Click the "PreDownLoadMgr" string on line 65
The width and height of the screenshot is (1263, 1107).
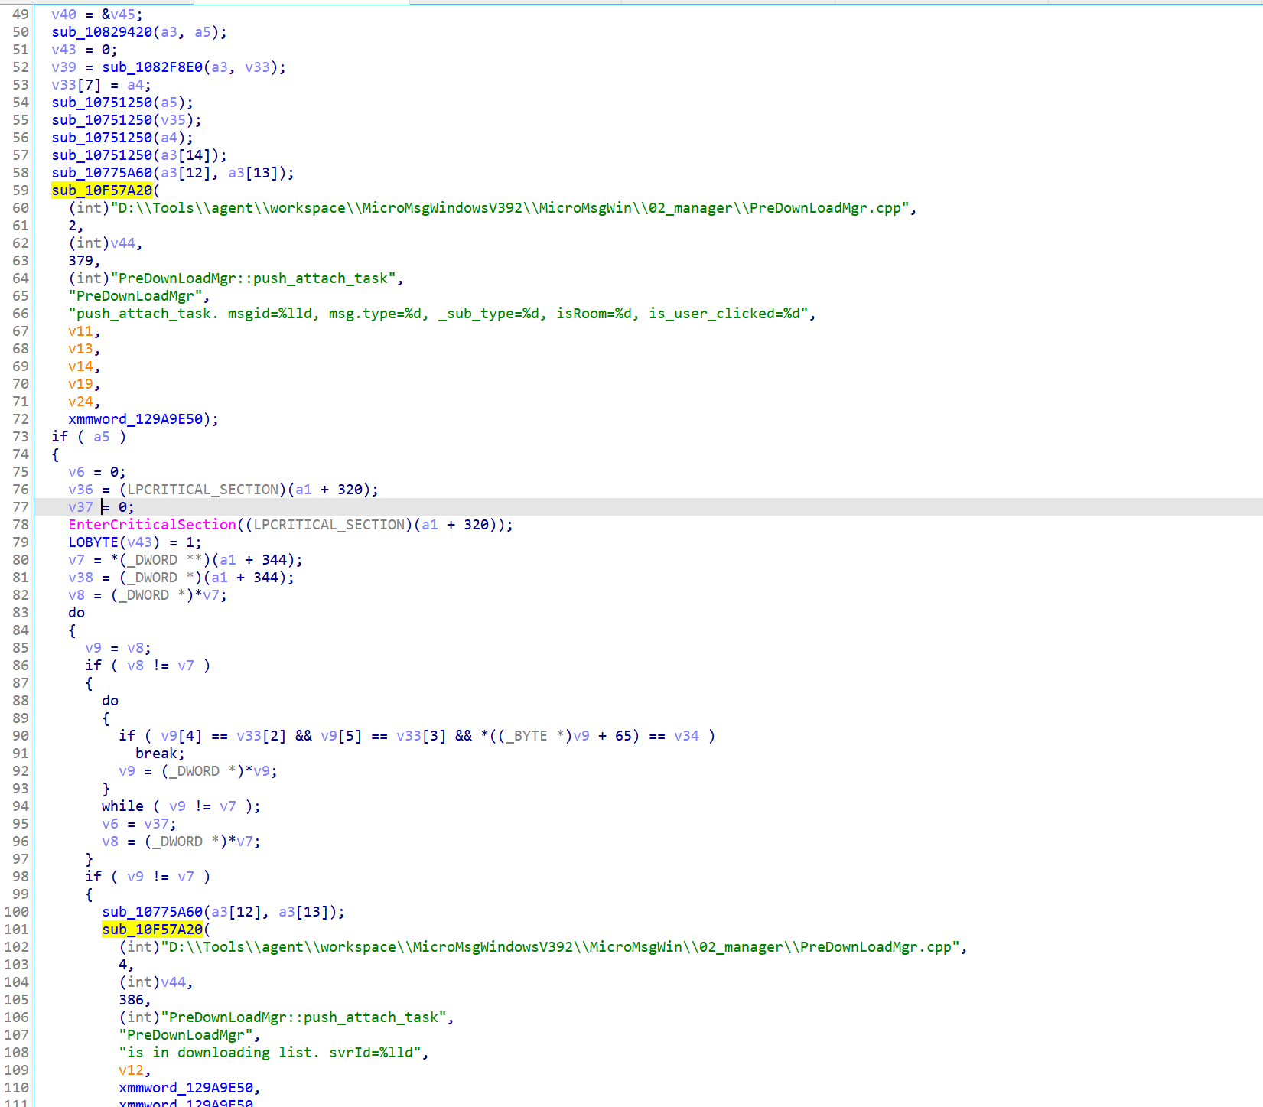pos(138,296)
